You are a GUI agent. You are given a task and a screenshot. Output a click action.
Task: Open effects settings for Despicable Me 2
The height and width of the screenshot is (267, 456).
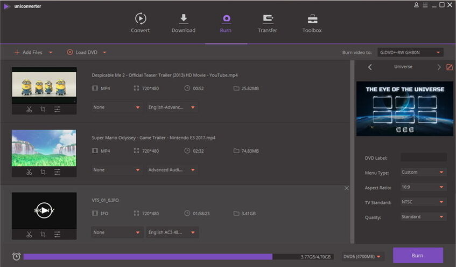pos(57,109)
